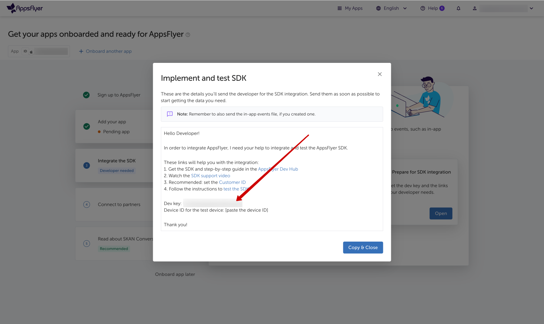Click Prepare for SDK integration heading
544x324 pixels.
(421, 172)
